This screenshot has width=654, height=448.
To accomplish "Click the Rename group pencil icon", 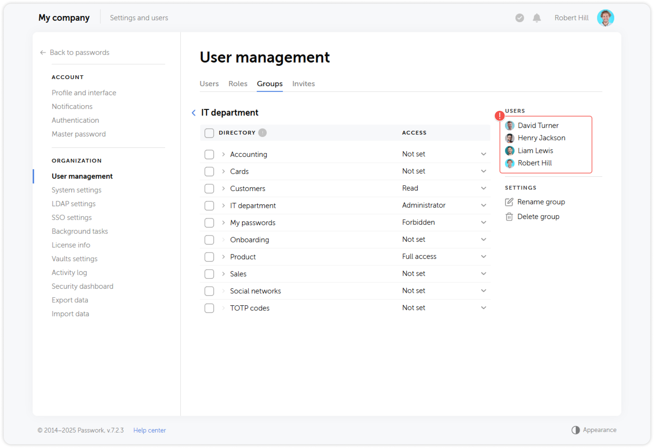I will click(509, 202).
